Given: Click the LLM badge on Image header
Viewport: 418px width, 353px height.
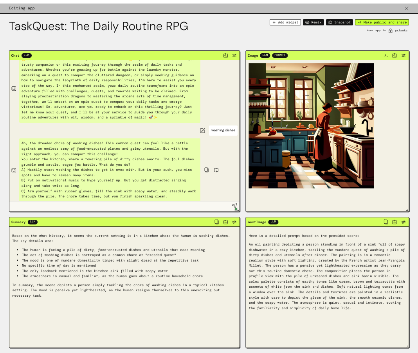Looking at the screenshot, I should point(265,56).
